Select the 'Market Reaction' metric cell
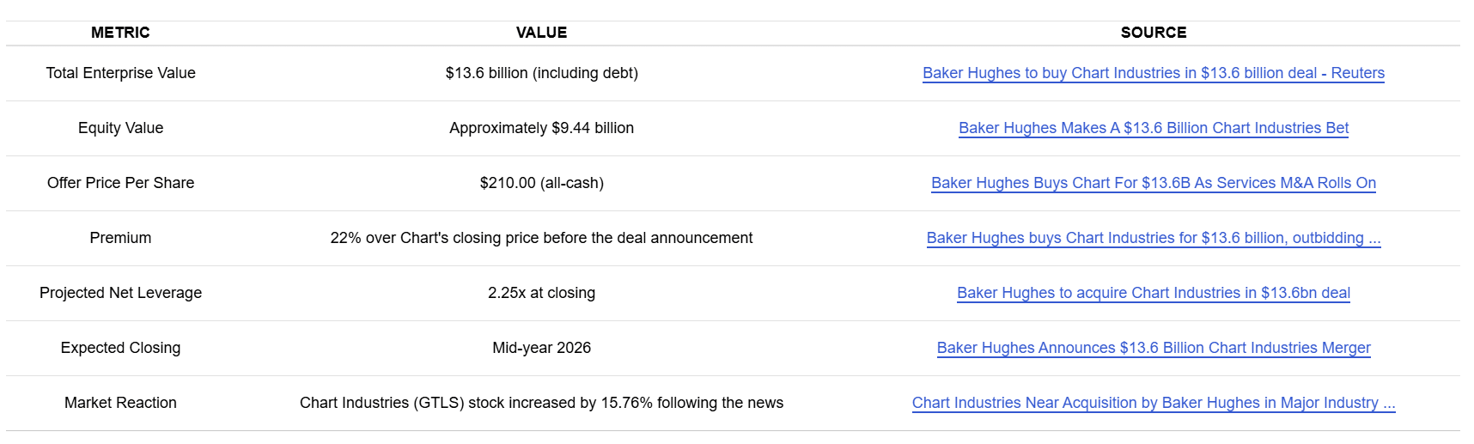This screenshot has height=444, width=1474. click(x=120, y=403)
